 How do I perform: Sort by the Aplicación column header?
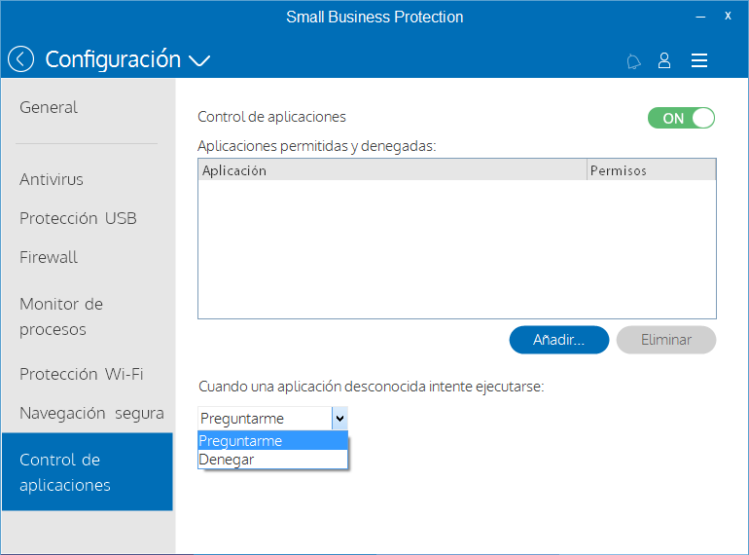pos(392,170)
